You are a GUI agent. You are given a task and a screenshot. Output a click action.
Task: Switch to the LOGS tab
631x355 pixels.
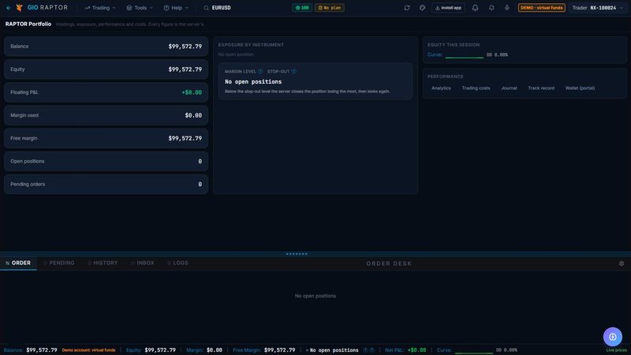(177, 263)
